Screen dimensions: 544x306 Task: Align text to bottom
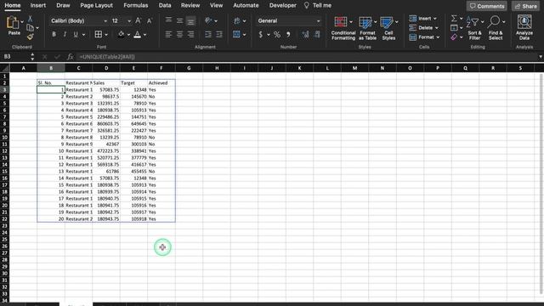click(190, 20)
